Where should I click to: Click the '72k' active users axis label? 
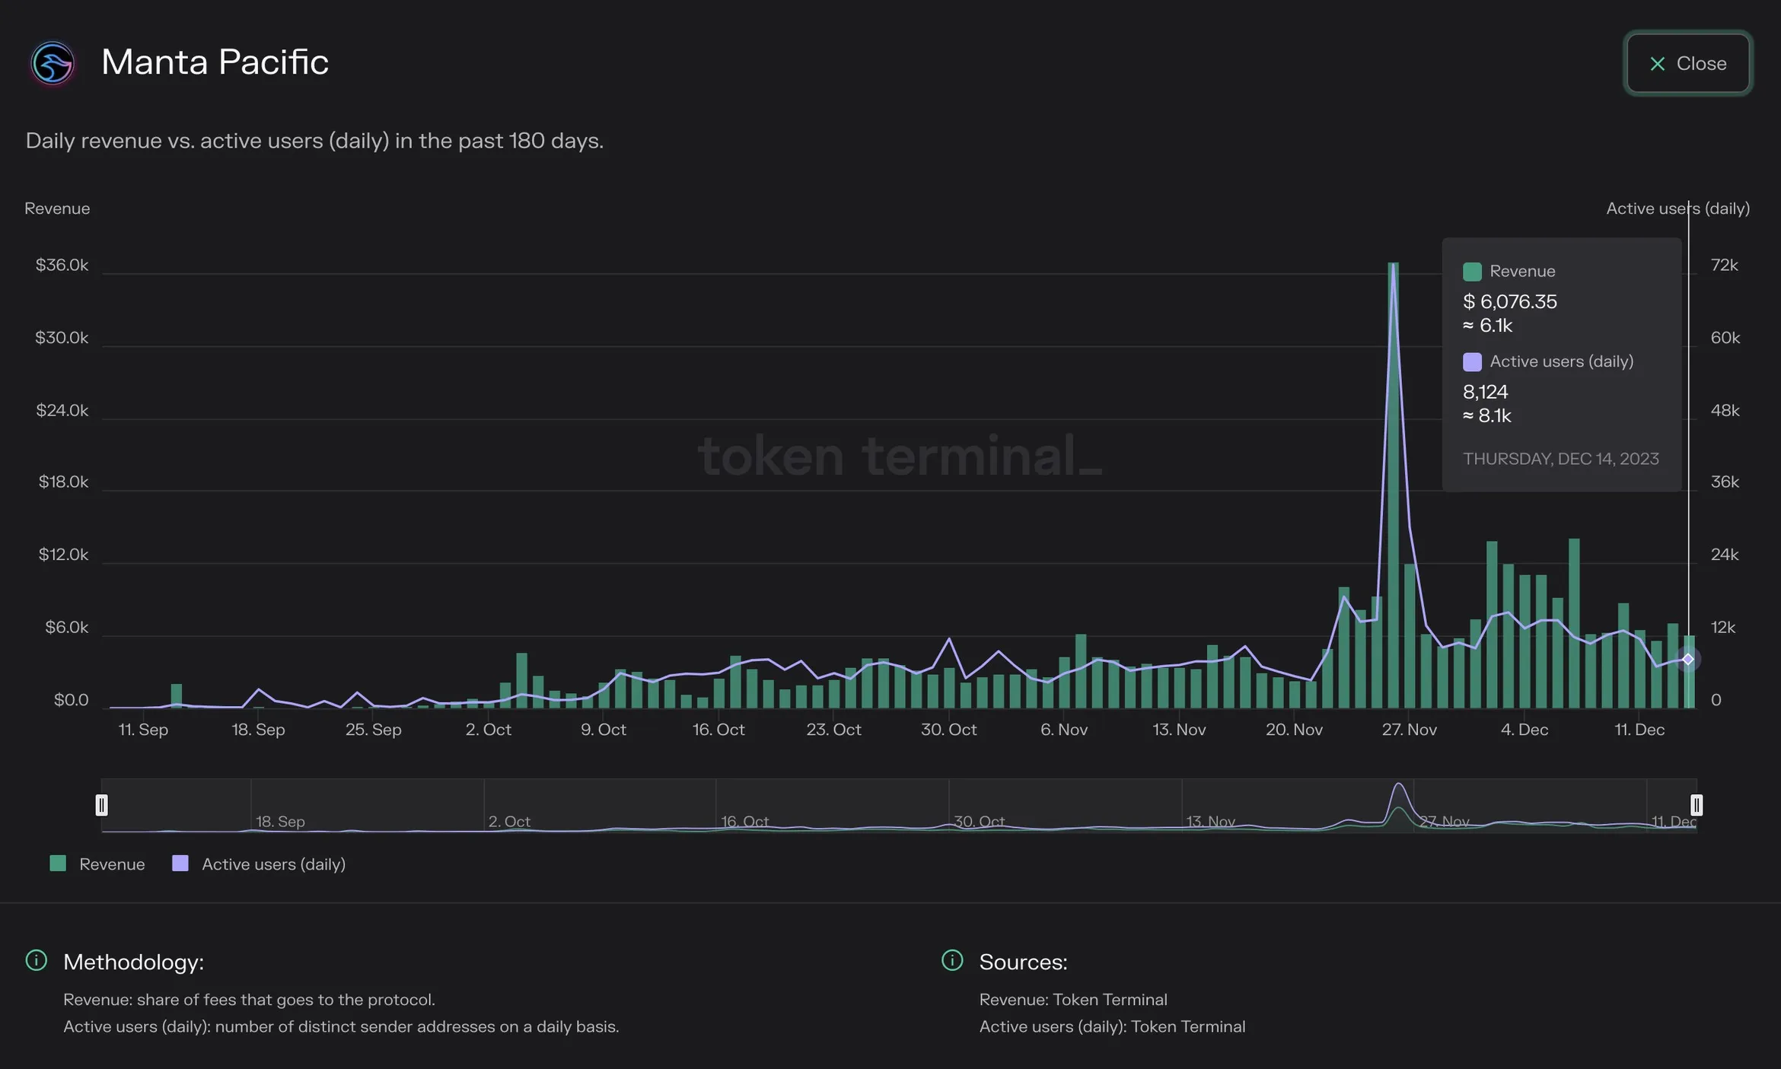[1725, 265]
